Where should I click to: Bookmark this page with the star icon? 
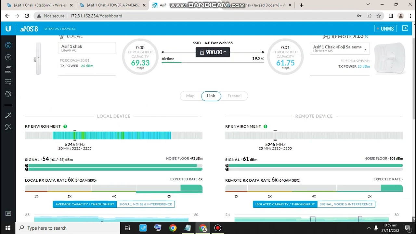pos(379,16)
